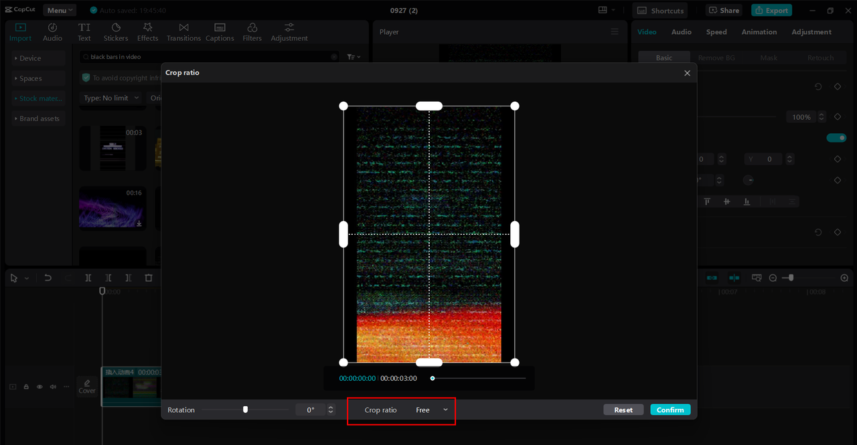Click the rotation 0° value field
The image size is (857, 445).
311,410
